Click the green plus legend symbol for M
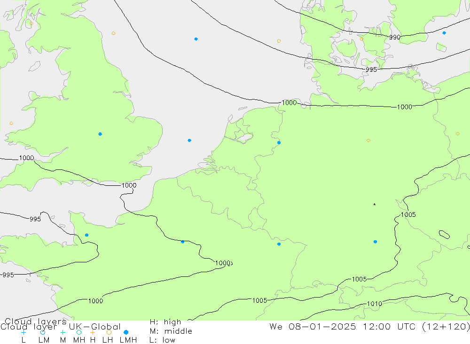This screenshot has height=344, width=470. 63,332
